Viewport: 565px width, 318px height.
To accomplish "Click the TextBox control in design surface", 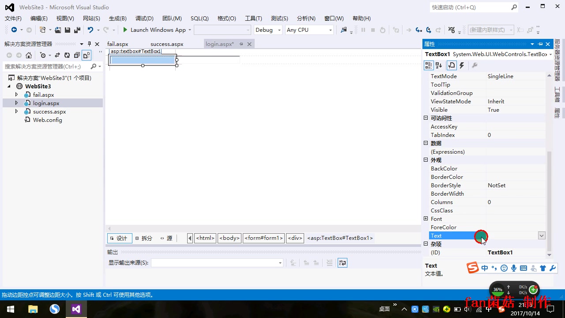I will pyautogui.click(x=143, y=60).
